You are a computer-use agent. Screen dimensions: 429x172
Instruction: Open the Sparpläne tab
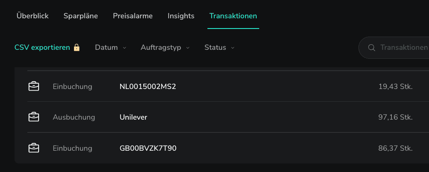click(81, 16)
